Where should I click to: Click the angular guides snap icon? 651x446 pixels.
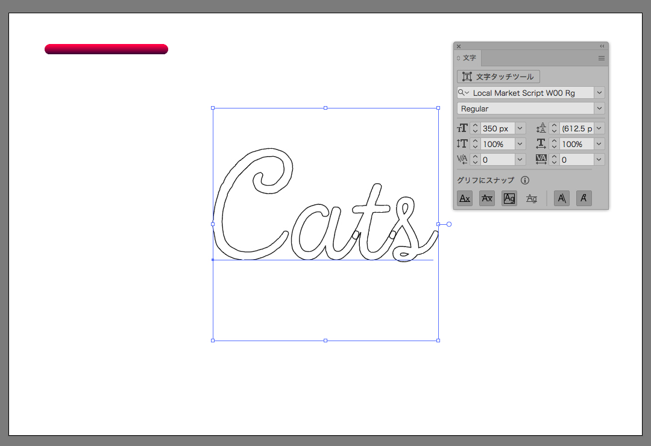pos(561,198)
